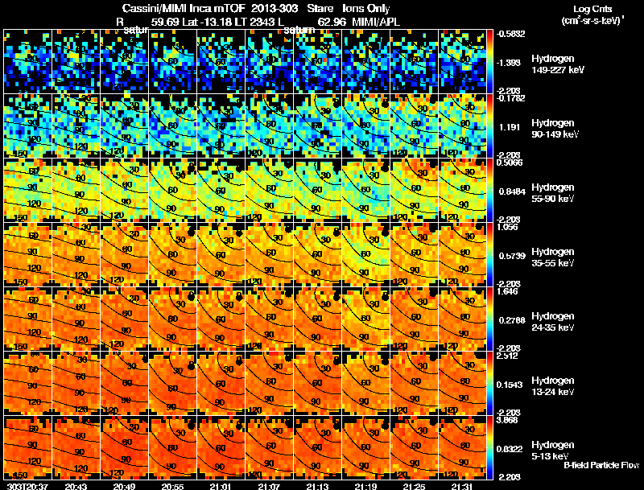Select the 20:37 panel in the 149-227 keV row
This screenshot has width=644, height=490.
coord(27,62)
